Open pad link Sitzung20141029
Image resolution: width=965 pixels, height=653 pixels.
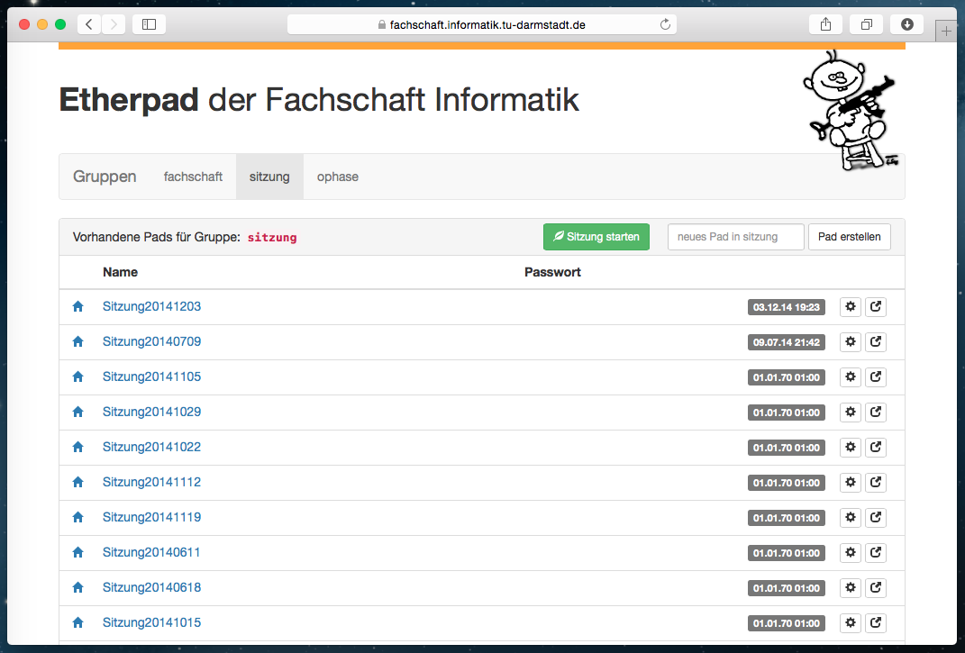click(x=151, y=412)
